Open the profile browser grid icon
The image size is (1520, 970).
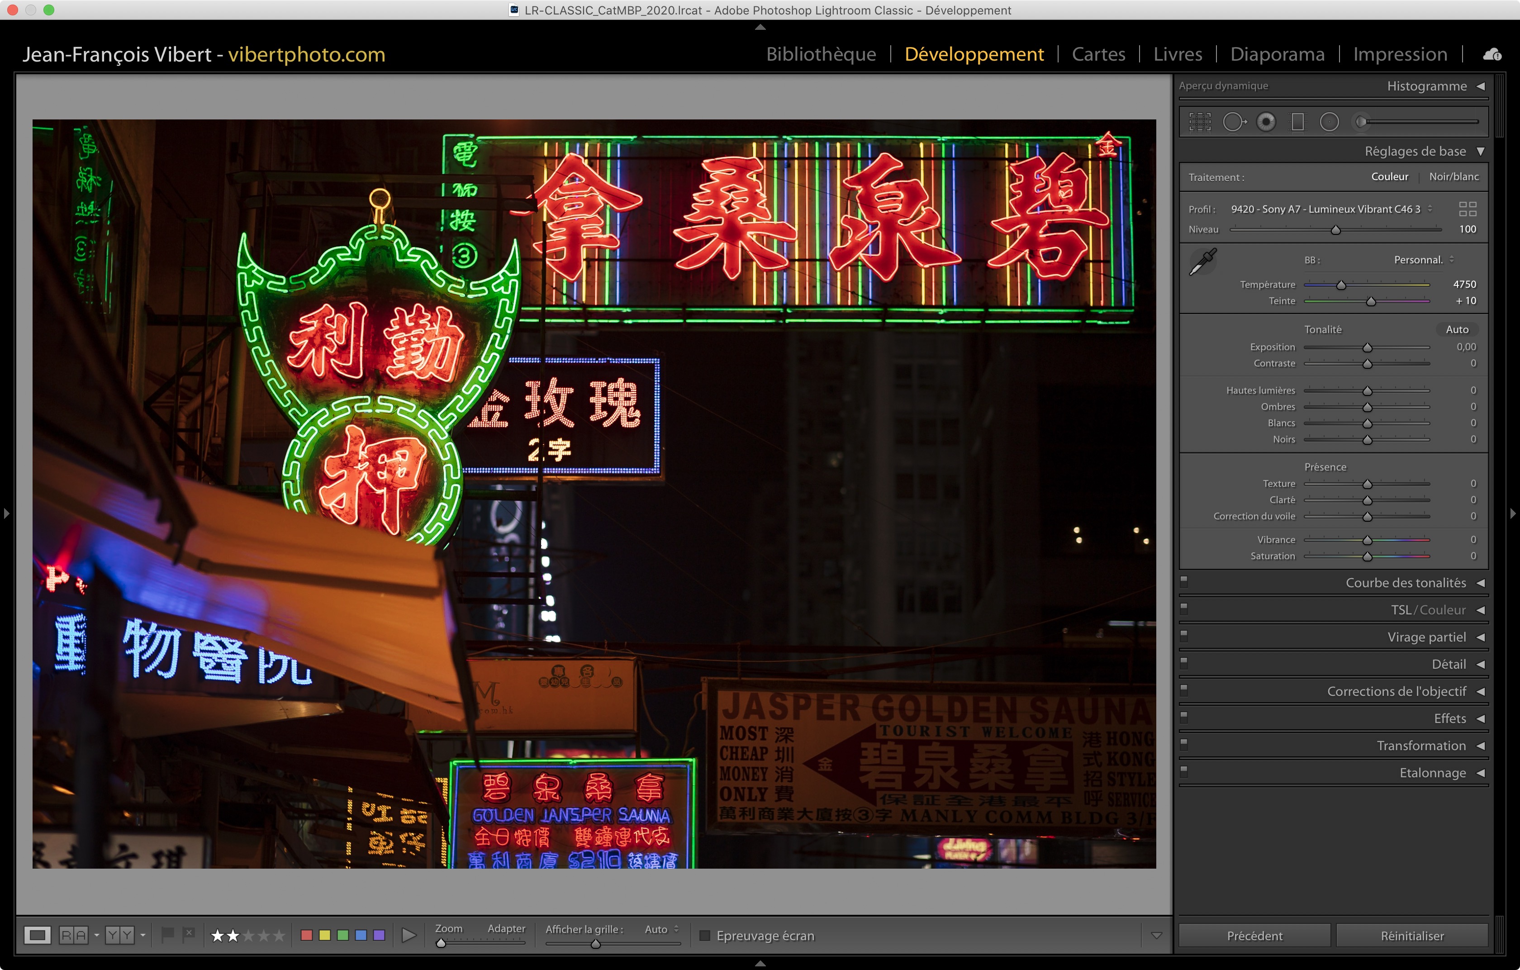point(1468,209)
